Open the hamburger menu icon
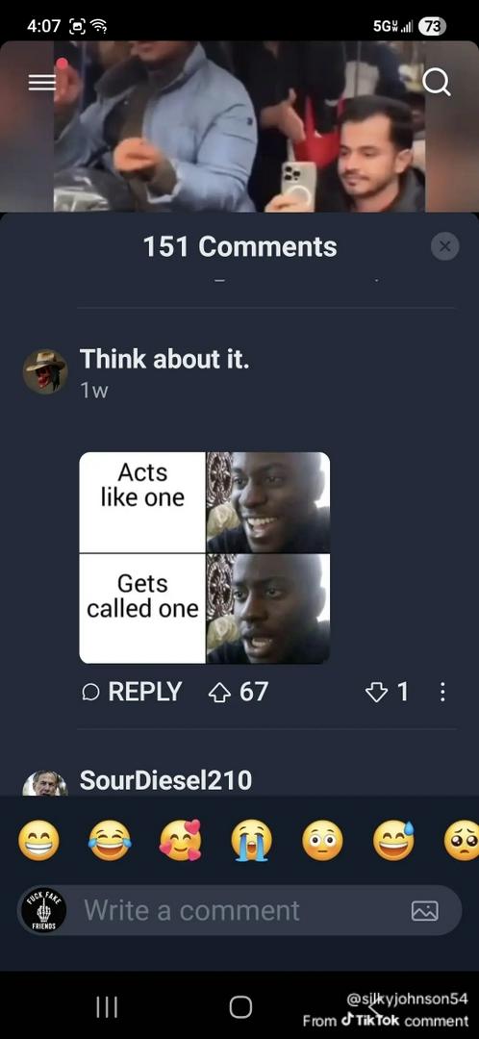479x1039 pixels. pos(41,82)
